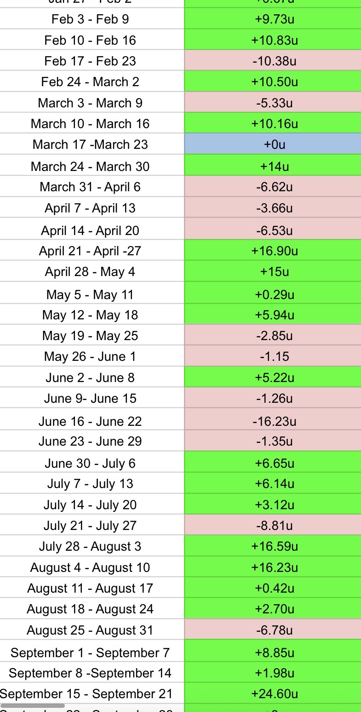The image size is (361, 712).
Task: Select the +14u green cell
Action: pos(274,166)
